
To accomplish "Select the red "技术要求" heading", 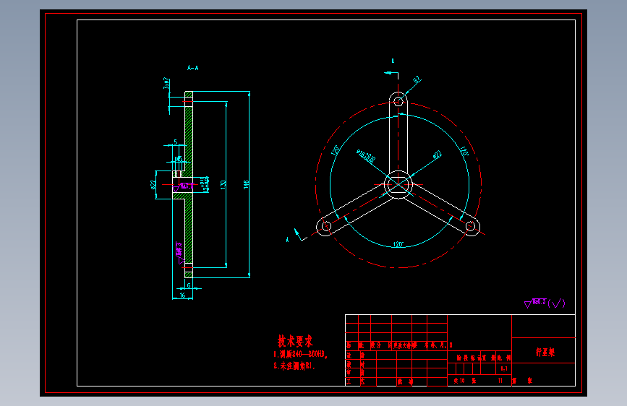I will tap(295, 341).
